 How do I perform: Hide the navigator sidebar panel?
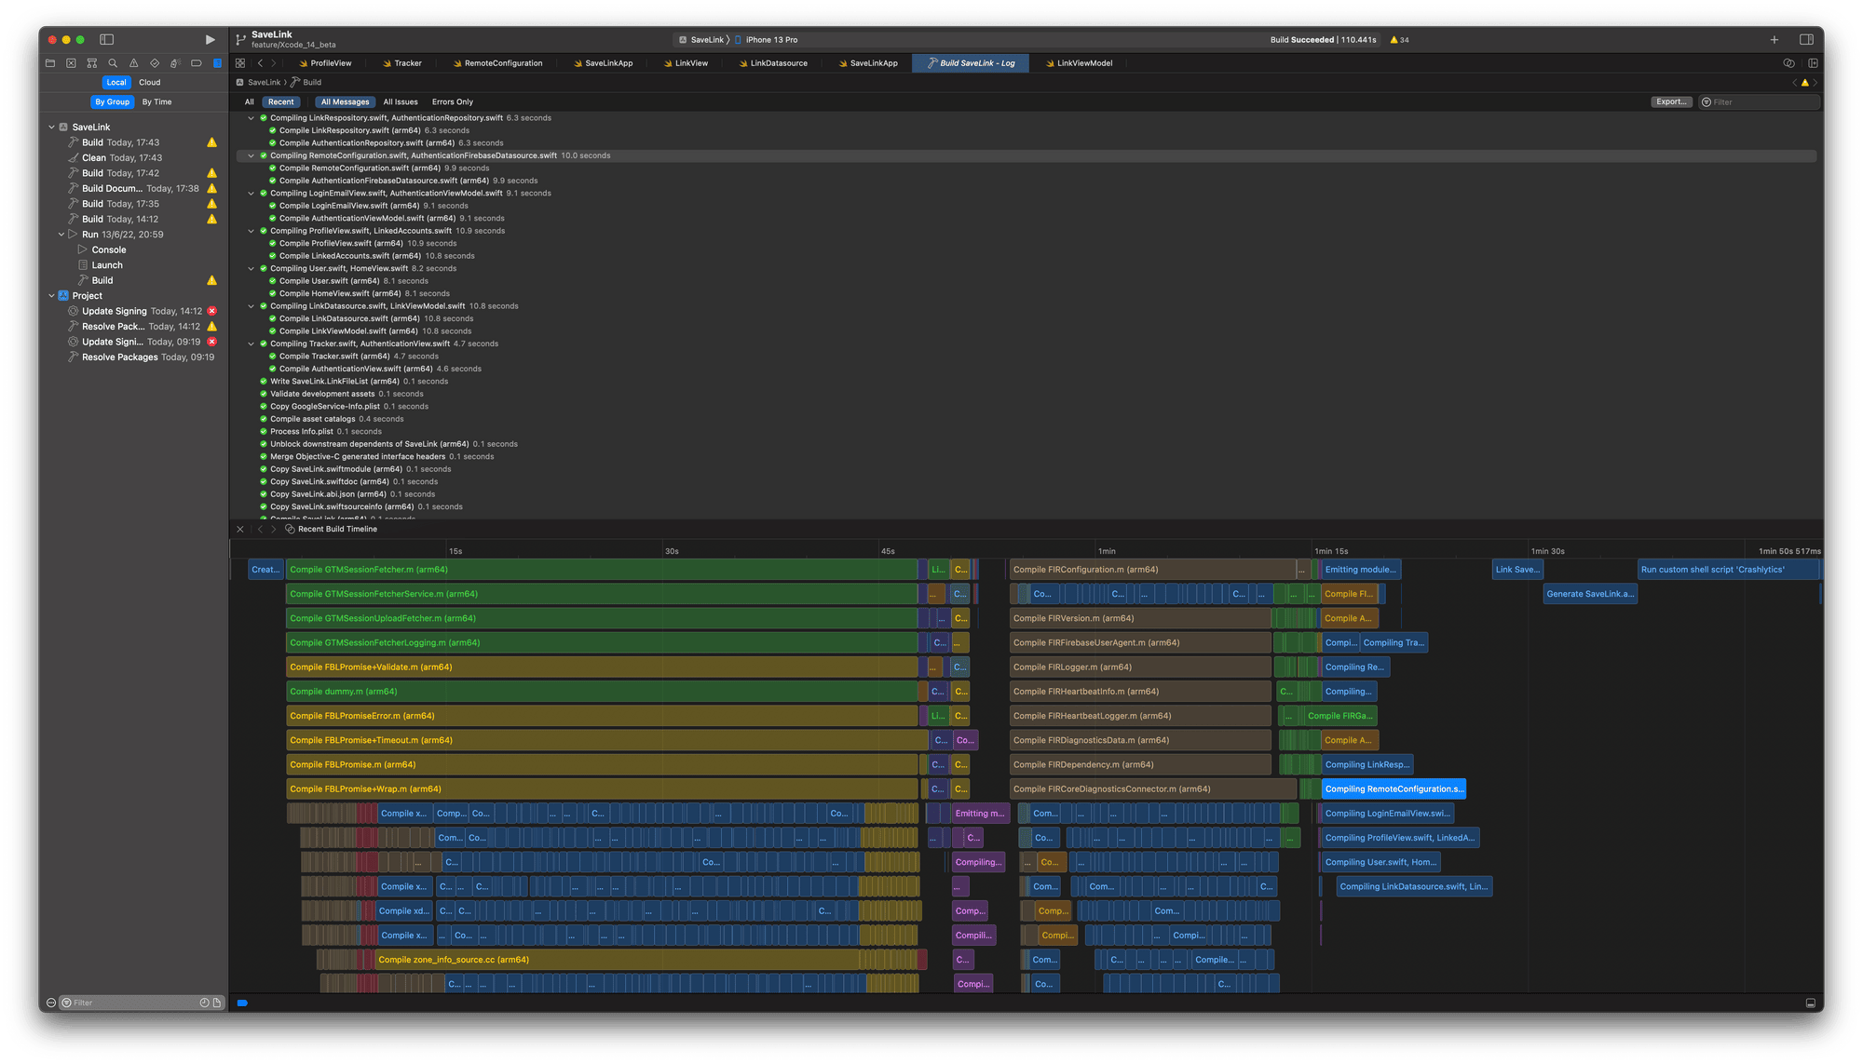[x=107, y=39]
